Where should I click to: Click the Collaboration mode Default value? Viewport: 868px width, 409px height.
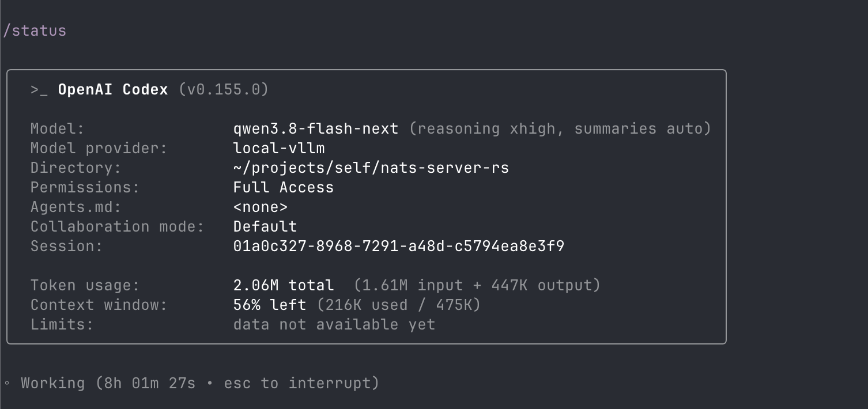[265, 227]
